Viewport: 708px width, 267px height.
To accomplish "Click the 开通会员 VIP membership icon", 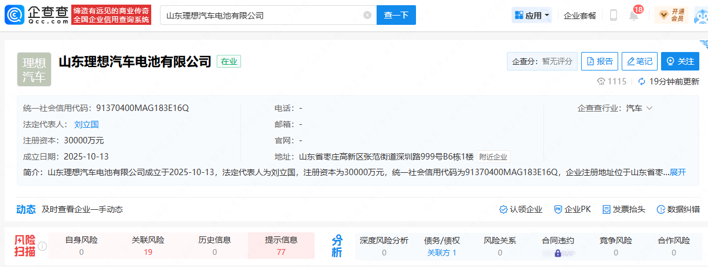I will point(671,15).
